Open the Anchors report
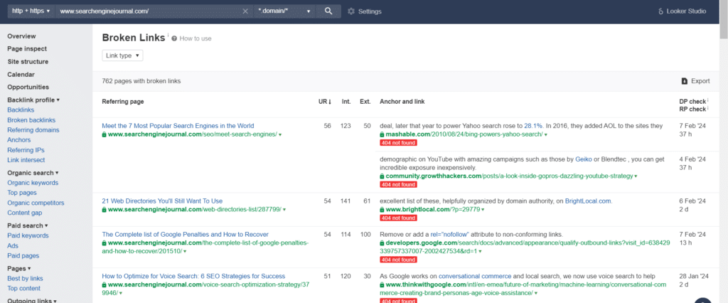This screenshot has height=303, width=728. [19, 140]
